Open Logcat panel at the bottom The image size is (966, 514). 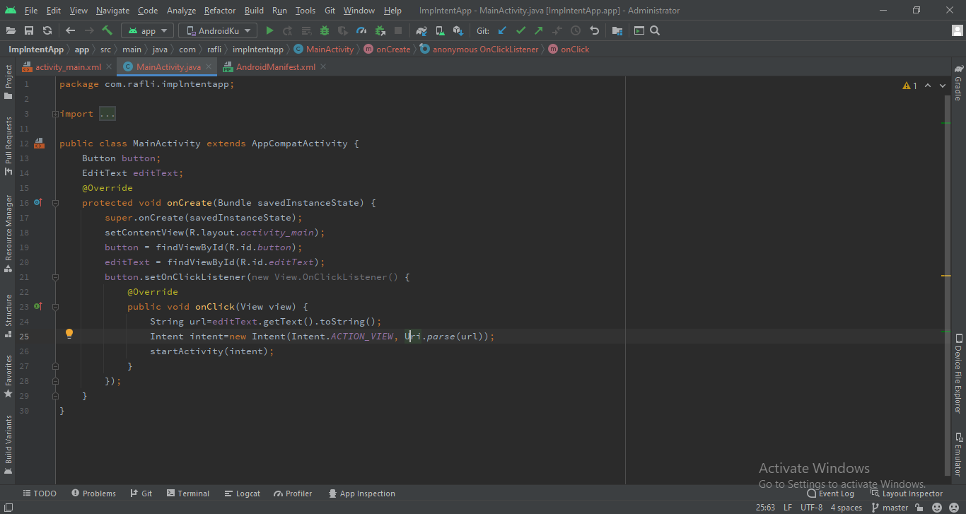tap(242, 493)
